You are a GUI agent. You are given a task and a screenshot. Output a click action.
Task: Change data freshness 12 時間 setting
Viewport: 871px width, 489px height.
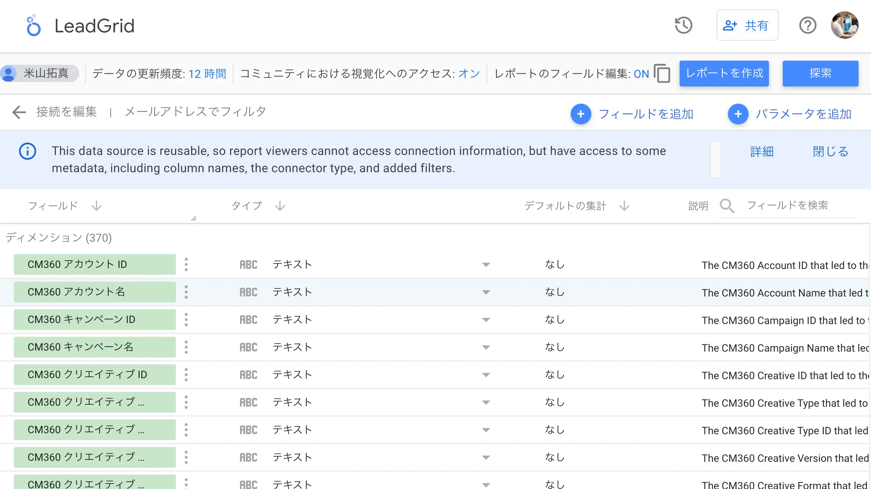pos(207,74)
